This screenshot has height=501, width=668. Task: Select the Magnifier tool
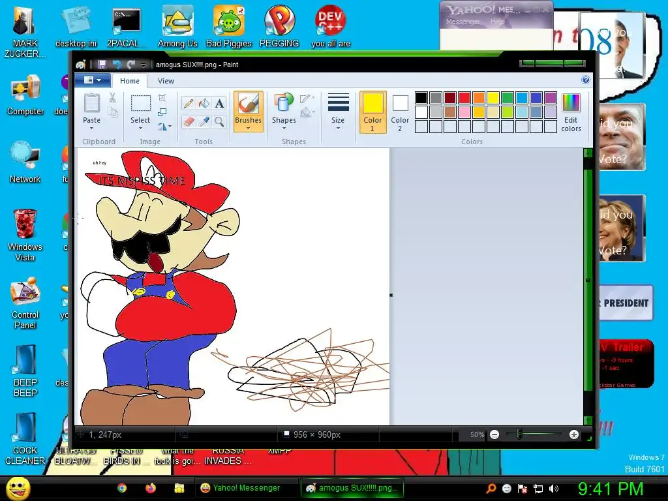219,122
